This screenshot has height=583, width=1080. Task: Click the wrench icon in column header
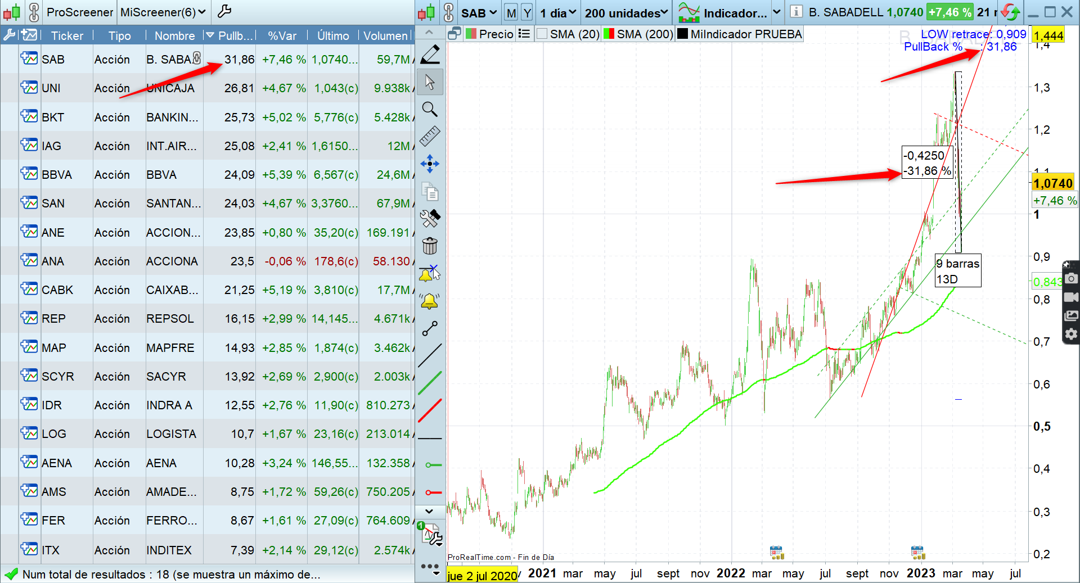click(x=9, y=35)
